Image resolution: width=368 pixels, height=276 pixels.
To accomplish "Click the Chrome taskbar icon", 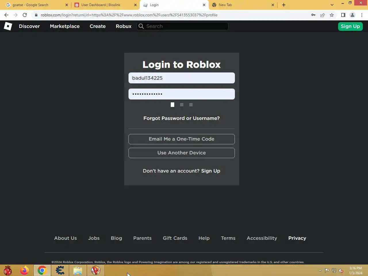I will point(42,270).
